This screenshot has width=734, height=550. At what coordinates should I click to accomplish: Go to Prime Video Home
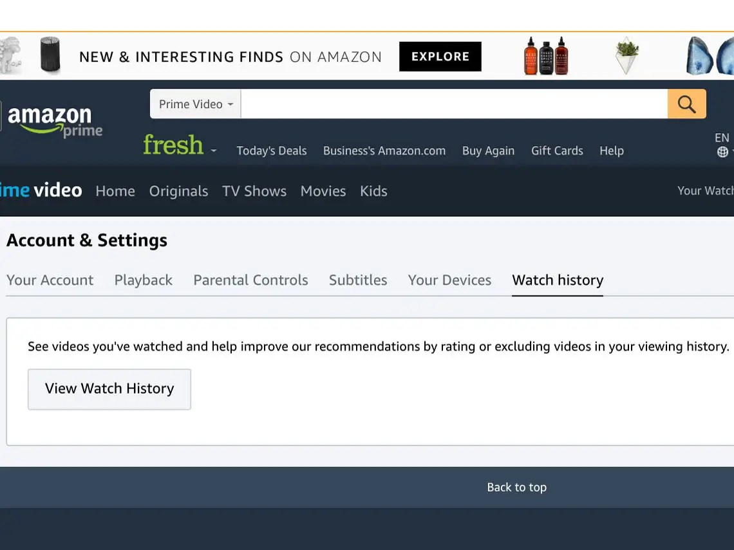click(x=115, y=191)
